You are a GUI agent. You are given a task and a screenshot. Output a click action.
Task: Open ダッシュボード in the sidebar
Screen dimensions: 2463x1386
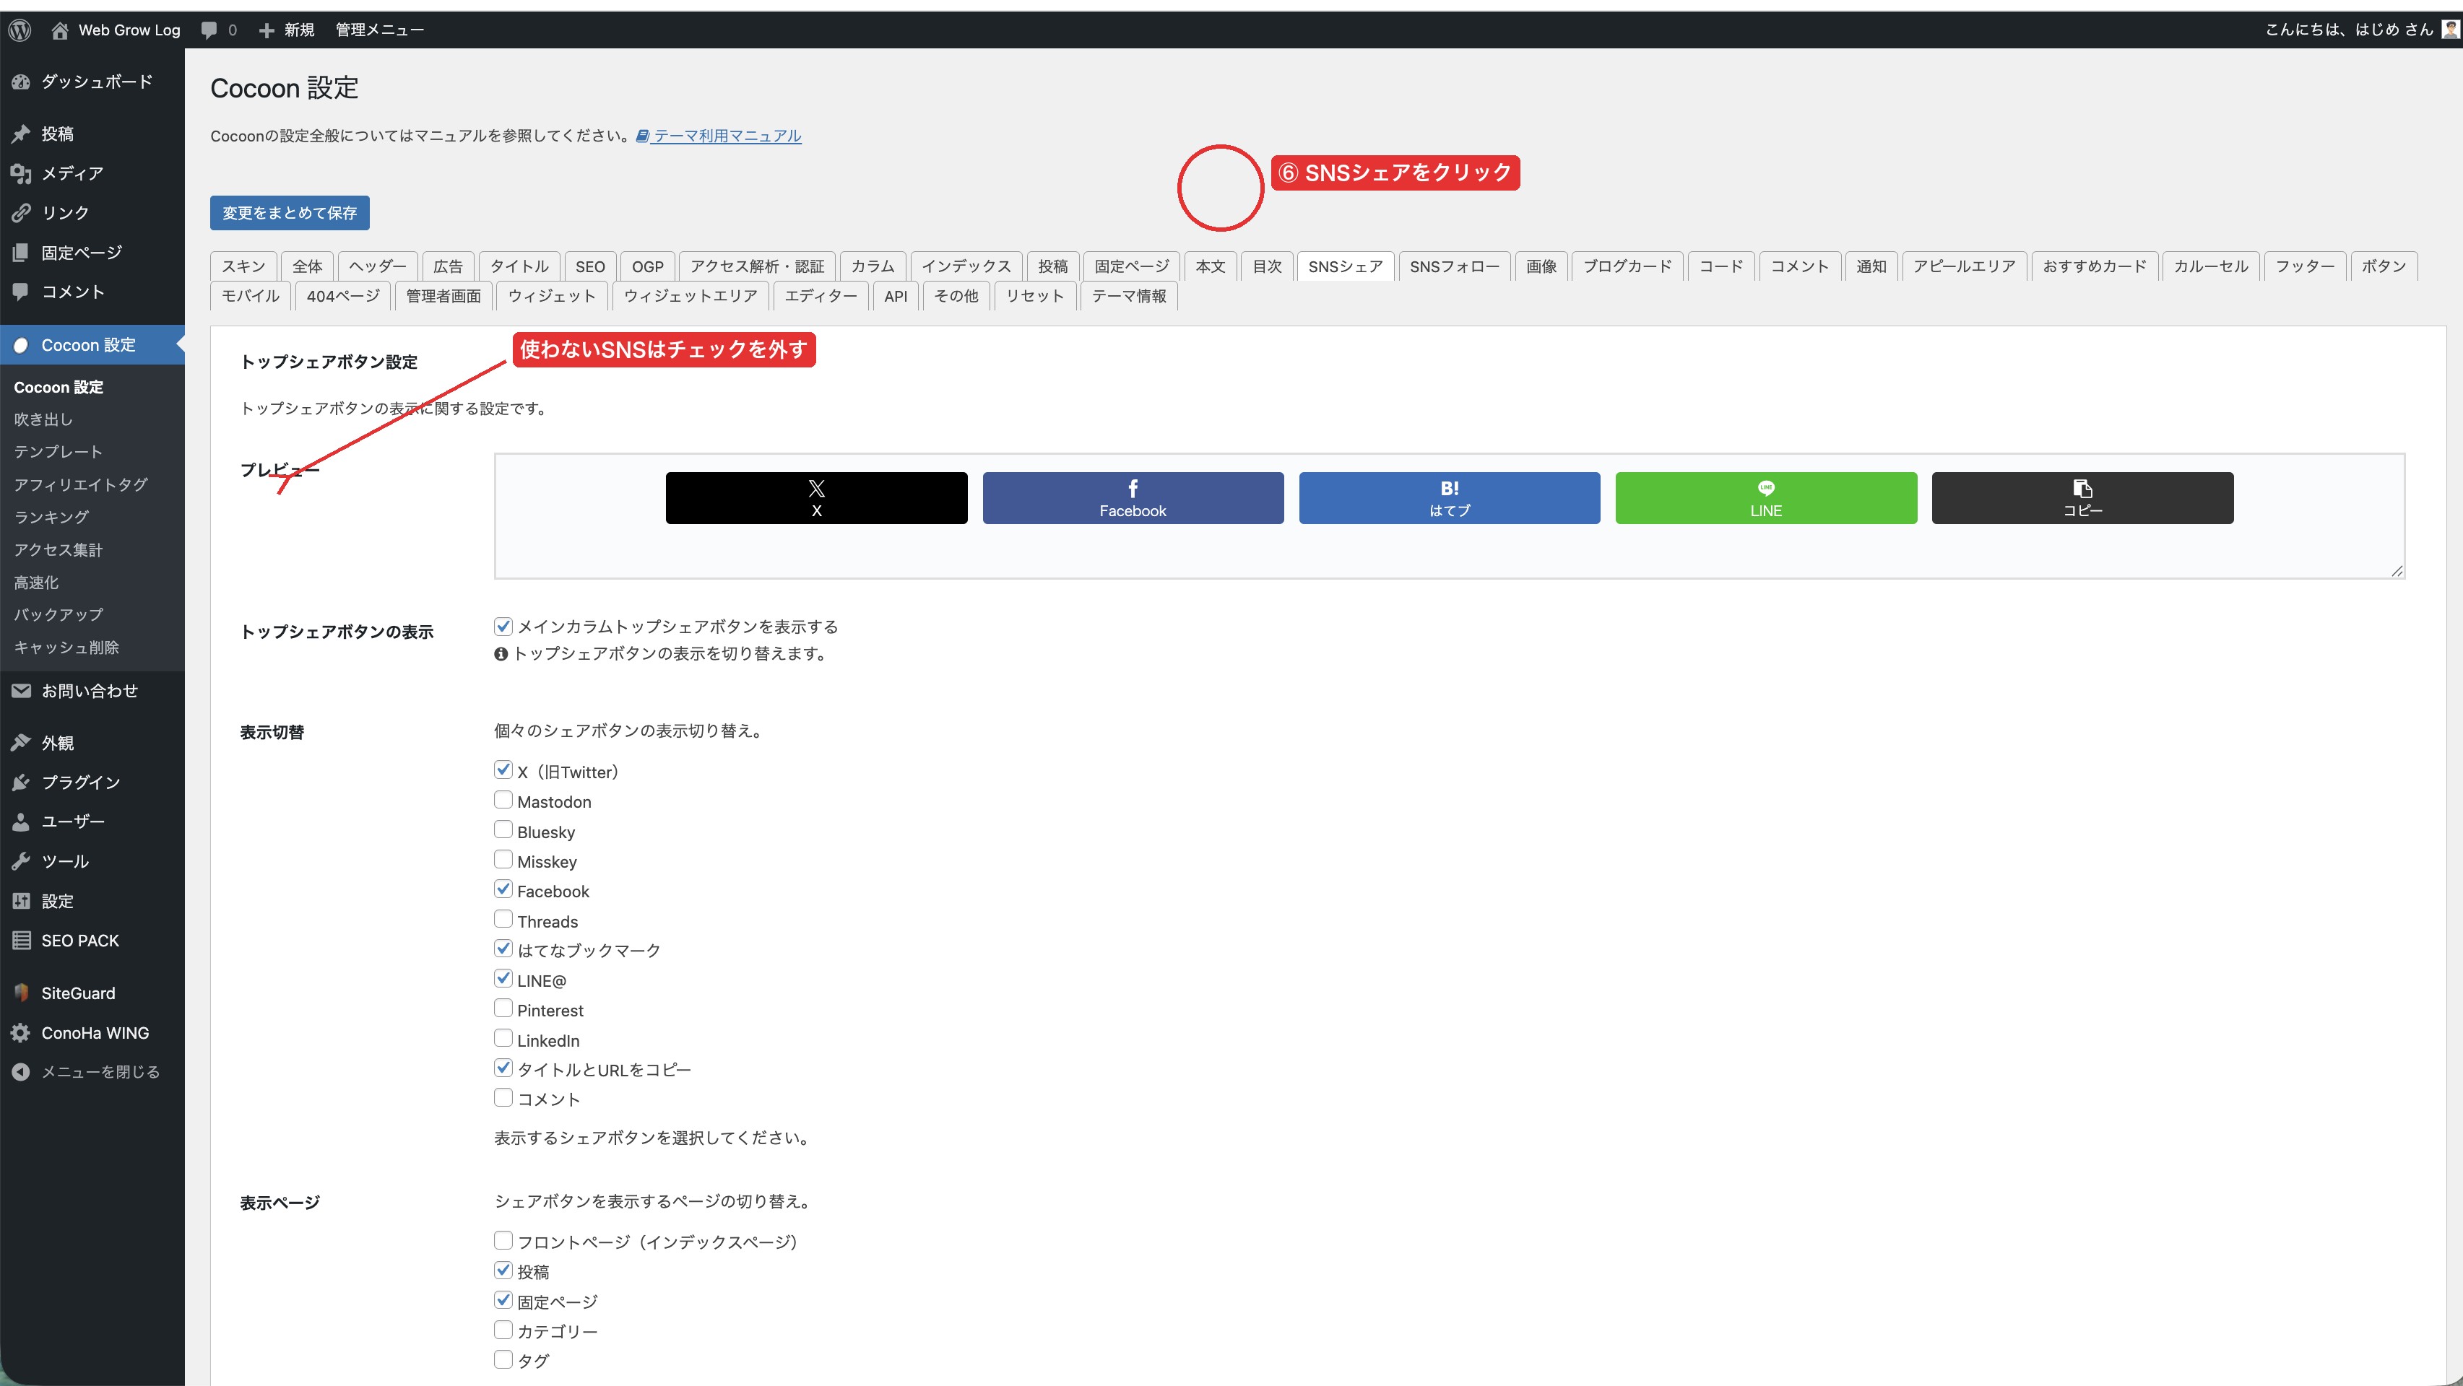pyautogui.click(x=92, y=82)
